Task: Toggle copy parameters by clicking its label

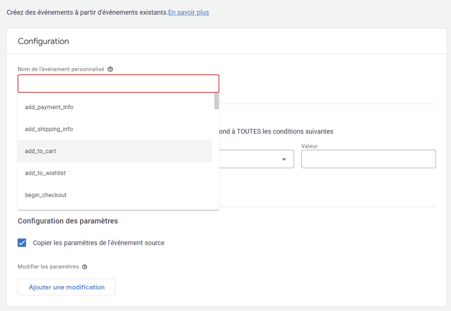Action: point(98,242)
